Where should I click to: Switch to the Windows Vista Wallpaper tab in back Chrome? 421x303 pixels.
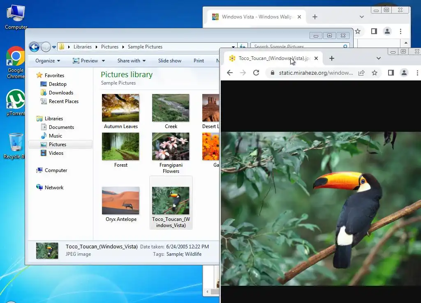tap(257, 17)
